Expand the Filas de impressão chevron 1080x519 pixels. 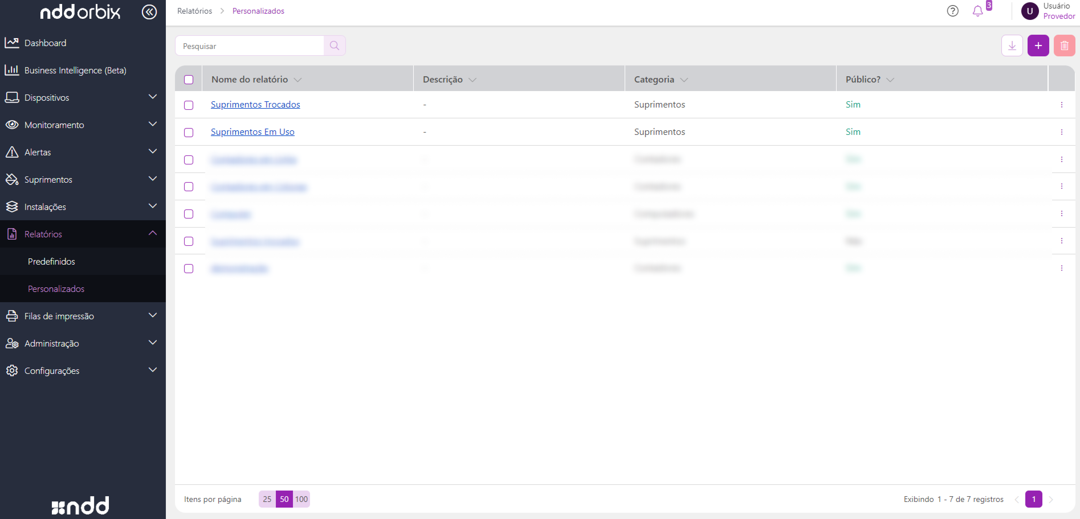point(153,315)
